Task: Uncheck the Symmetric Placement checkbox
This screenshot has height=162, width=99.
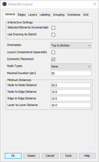Action: click(53, 59)
